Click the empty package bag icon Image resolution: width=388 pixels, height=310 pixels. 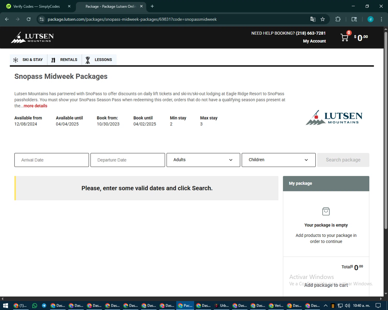326,211
